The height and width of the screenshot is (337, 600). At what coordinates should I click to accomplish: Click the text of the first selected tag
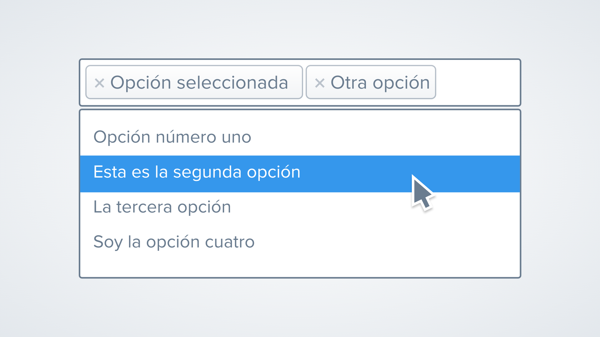[199, 82]
